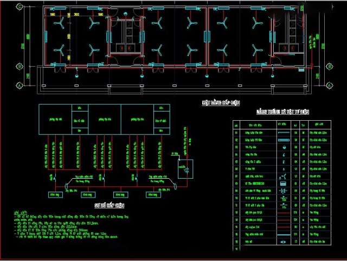347x261 pixels.
Task: Select the round ceiling lamp symbol in legend
Action: [x=283, y=146]
